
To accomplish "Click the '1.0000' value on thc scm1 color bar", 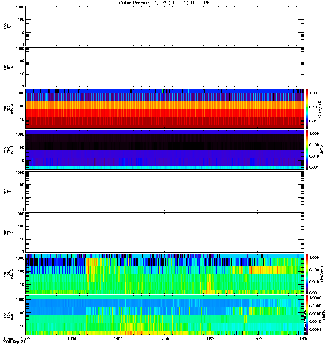I will click(315, 298).
